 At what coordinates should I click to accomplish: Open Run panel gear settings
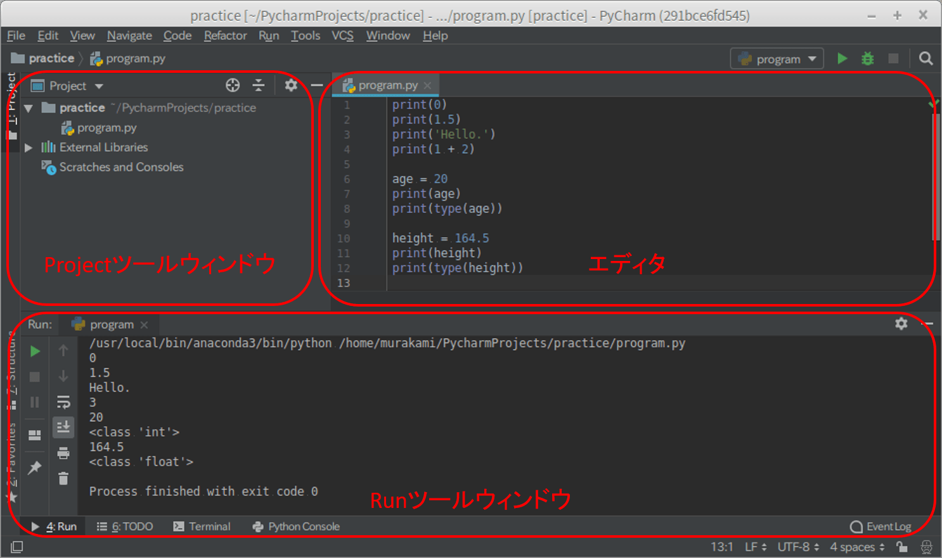901,324
